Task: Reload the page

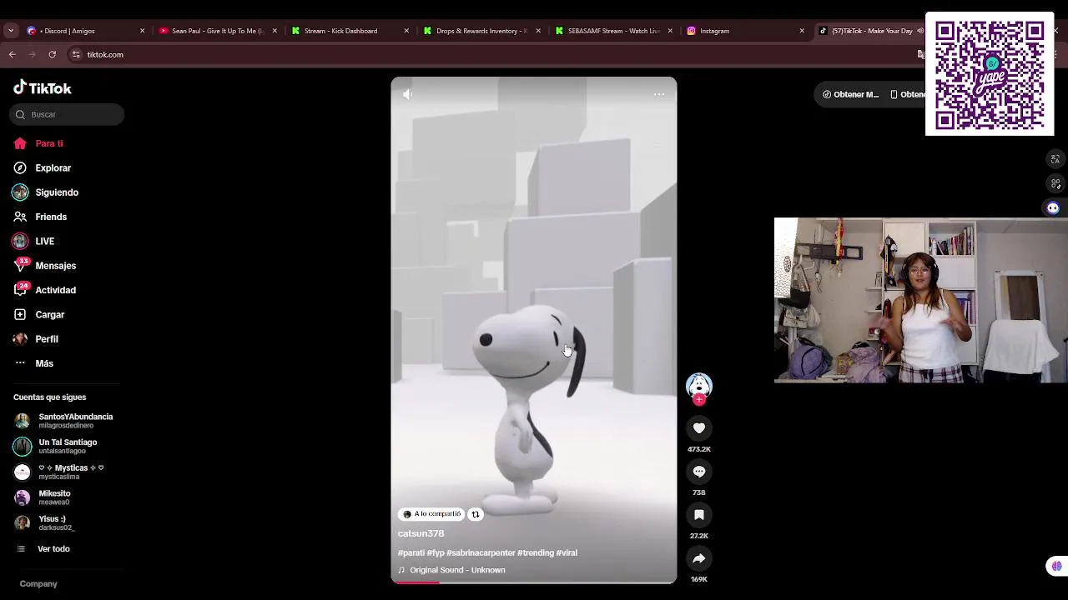Action: pos(52,54)
